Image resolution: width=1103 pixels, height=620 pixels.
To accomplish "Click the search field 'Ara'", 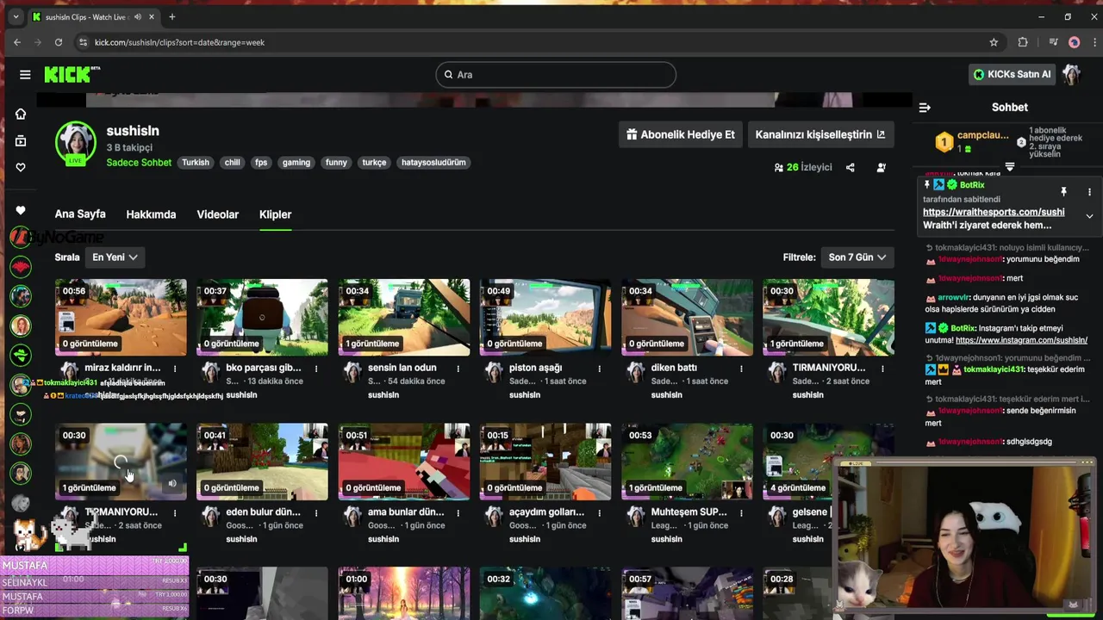I will point(556,75).
